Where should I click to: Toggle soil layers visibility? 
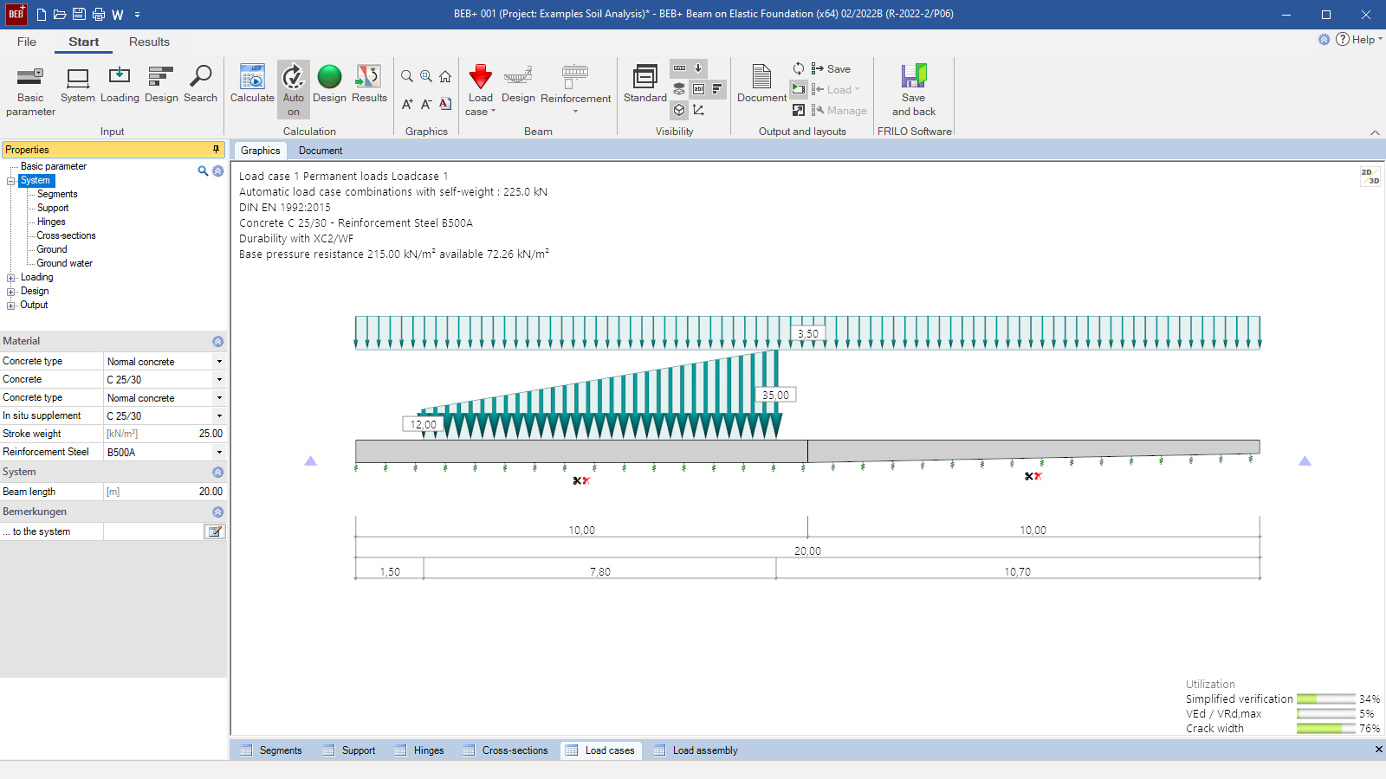point(680,89)
